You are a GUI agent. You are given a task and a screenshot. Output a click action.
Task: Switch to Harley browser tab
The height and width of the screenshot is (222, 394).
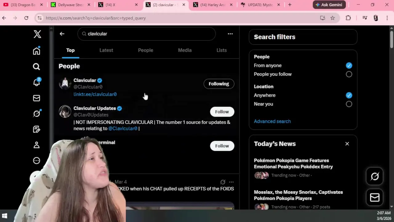click(x=212, y=5)
